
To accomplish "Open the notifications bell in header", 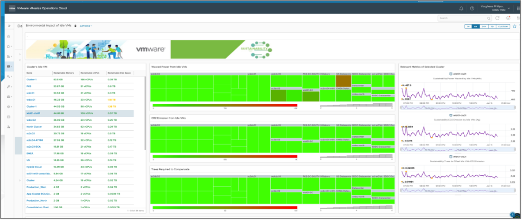I will click(462, 8).
